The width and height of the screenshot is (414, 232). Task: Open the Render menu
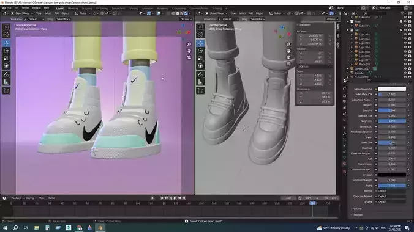pyautogui.click(x=25, y=8)
